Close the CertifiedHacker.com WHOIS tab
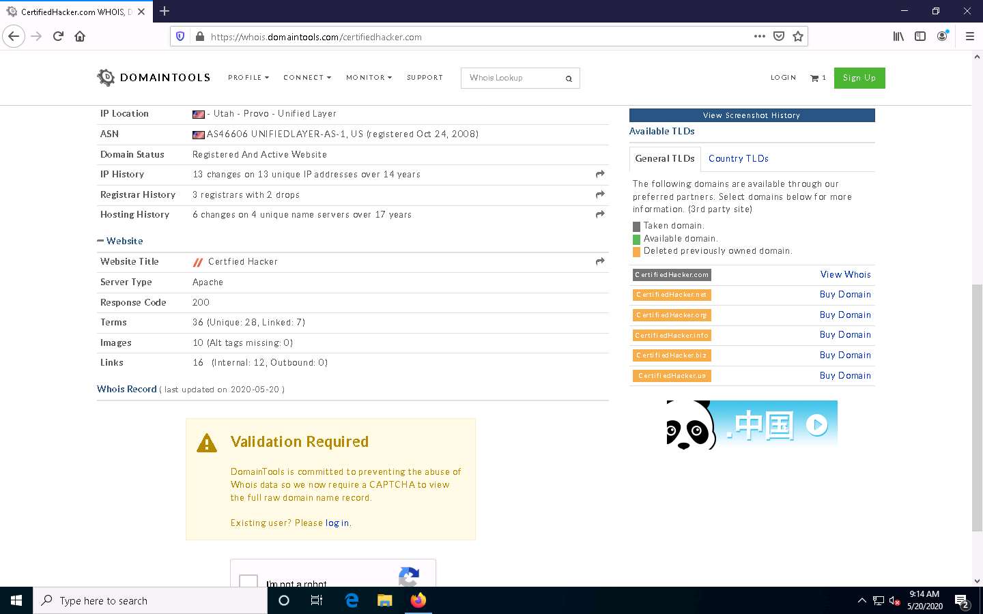Image resolution: width=983 pixels, height=614 pixels. pos(141,12)
